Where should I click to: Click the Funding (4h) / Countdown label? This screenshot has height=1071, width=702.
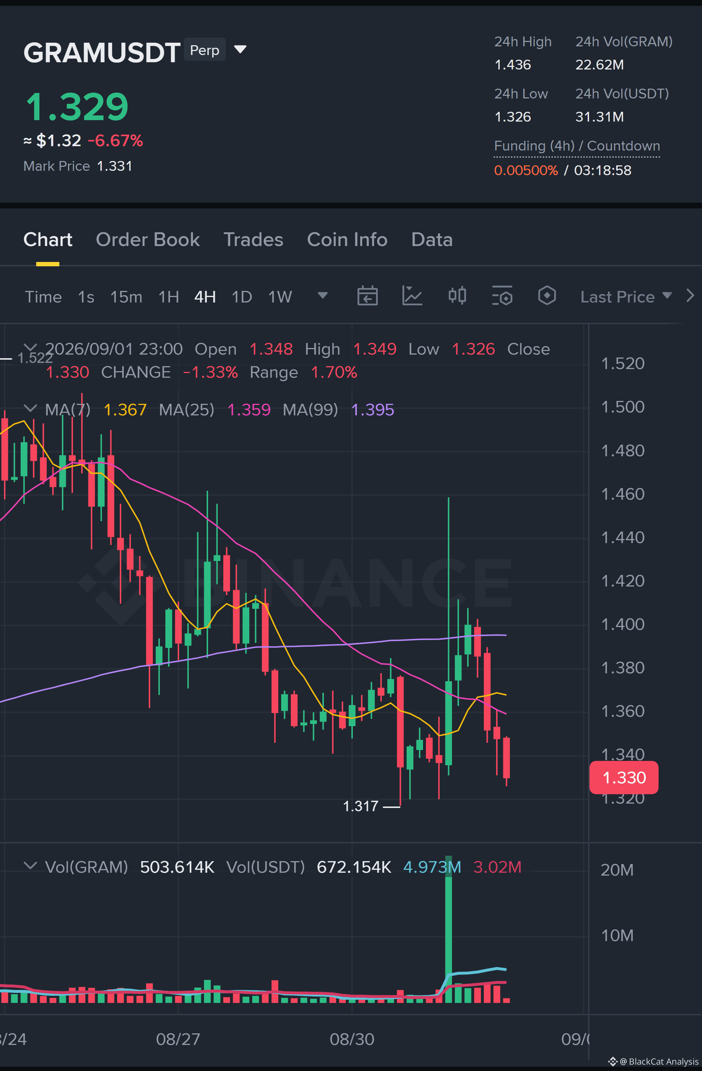click(577, 146)
